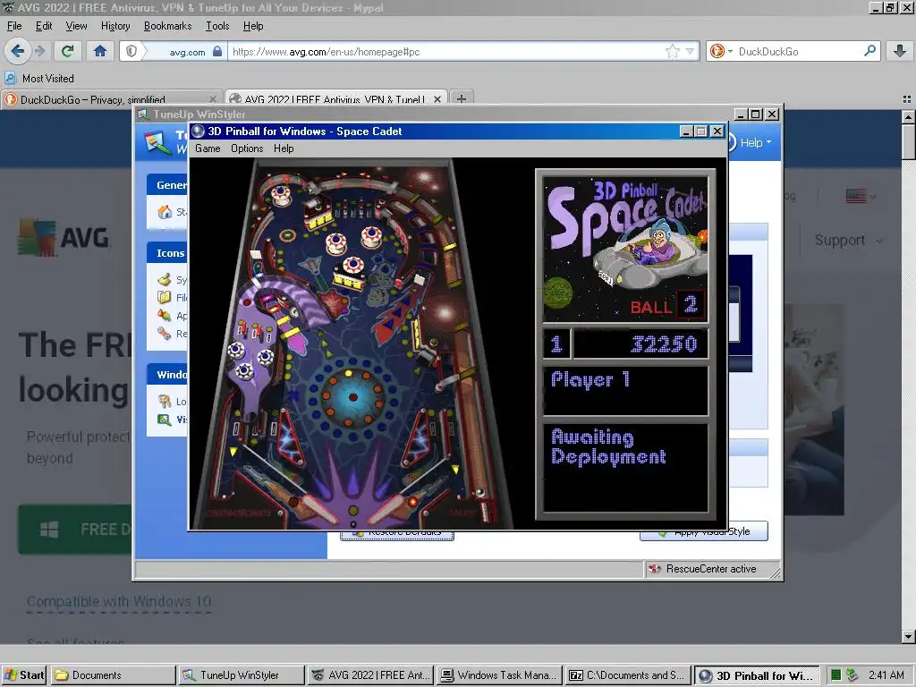Open the Help menu in 3D Pinball
The image size is (916, 687).
(284, 148)
